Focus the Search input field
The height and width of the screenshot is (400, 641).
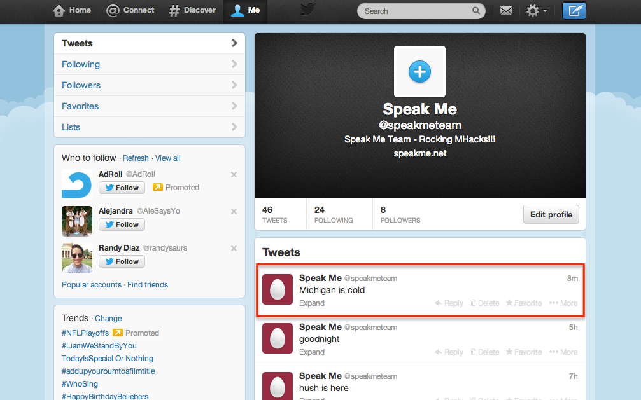tap(421, 11)
